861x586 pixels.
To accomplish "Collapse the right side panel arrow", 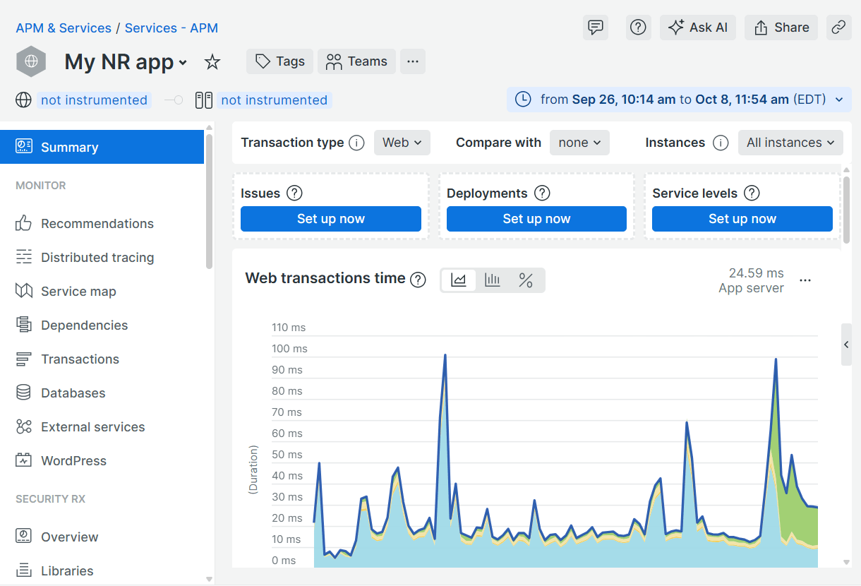I will 846,345.
